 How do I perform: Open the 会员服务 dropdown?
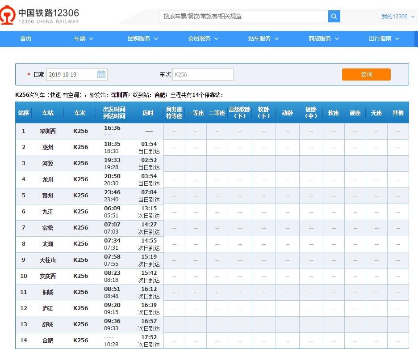click(204, 39)
